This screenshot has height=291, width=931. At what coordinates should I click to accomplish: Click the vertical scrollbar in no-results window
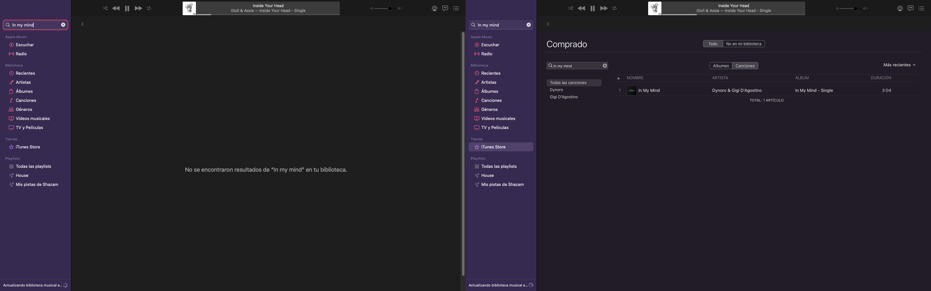pyautogui.click(x=463, y=154)
